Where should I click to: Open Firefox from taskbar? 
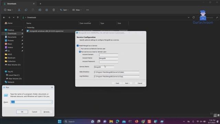point(136,122)
